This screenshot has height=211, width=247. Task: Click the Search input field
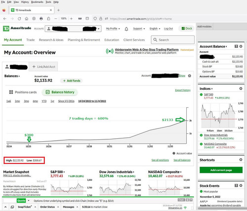[173, 40]
